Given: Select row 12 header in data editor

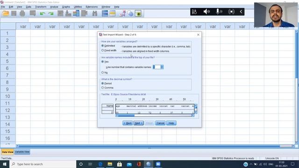Looking at the screenshot, I should coord(7,110).
